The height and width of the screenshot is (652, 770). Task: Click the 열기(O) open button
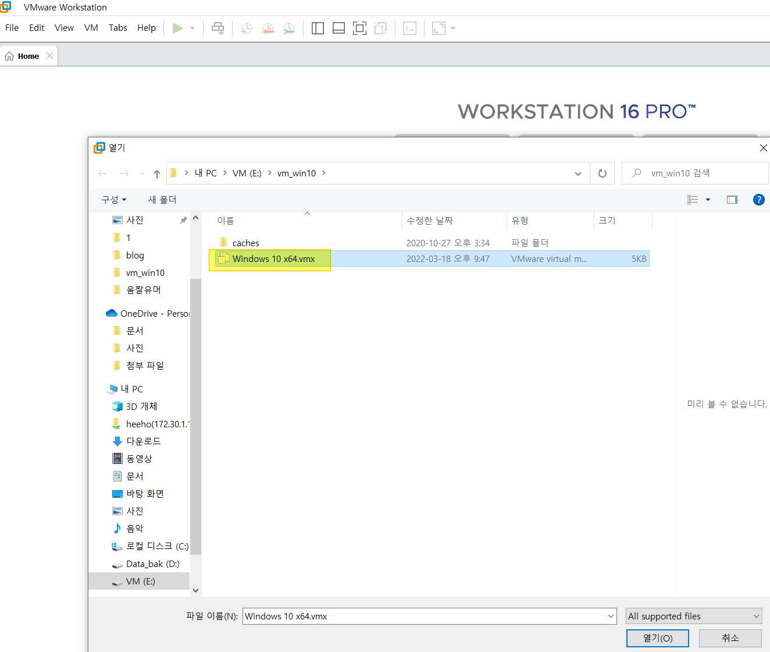point(658,638)
